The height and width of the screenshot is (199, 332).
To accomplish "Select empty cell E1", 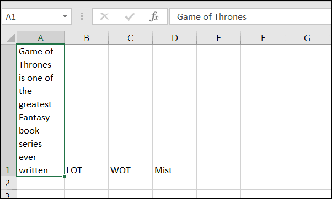I will tap(218, 110).
